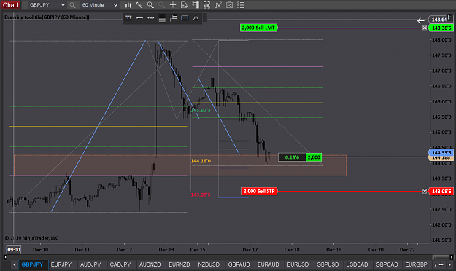The width and height of the screenshot is (456, 271).
Task: Click the 0.14'6 position PnL label
Action: click(x=292, y=157)
